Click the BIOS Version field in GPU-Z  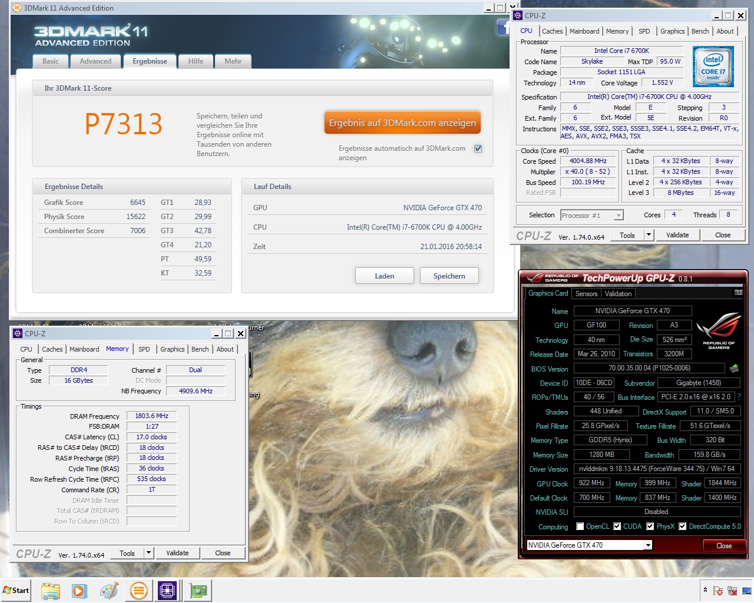[649, 368]
